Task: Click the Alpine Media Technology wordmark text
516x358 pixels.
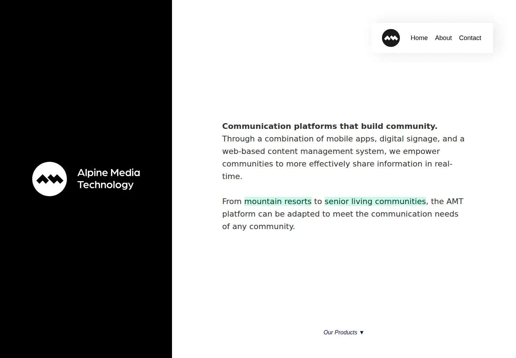Action: tap(109, 179)
